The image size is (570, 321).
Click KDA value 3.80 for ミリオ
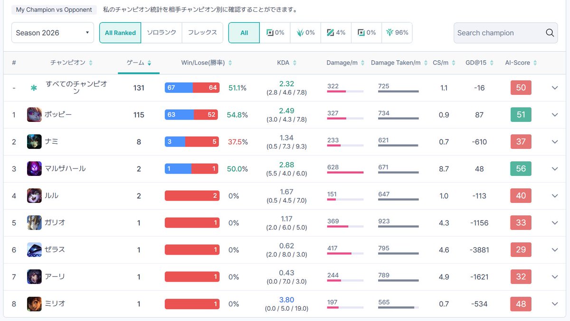tap(286, 300)
